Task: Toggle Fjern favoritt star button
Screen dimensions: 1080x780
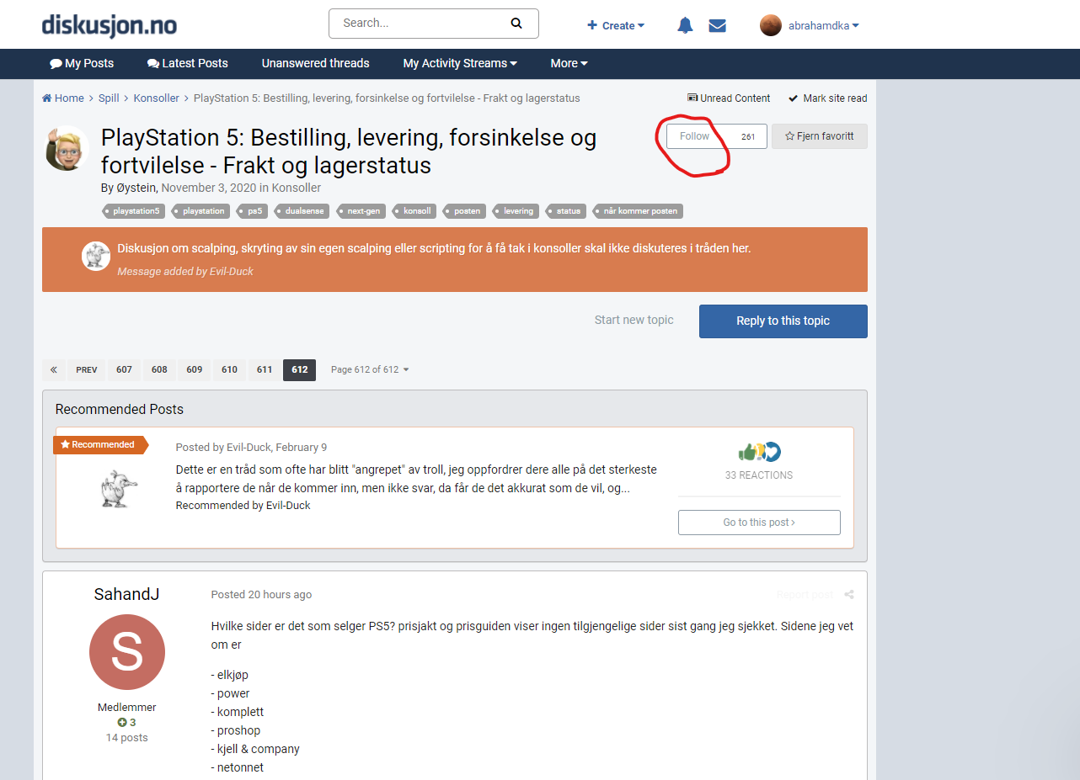Action: [820, 136]
